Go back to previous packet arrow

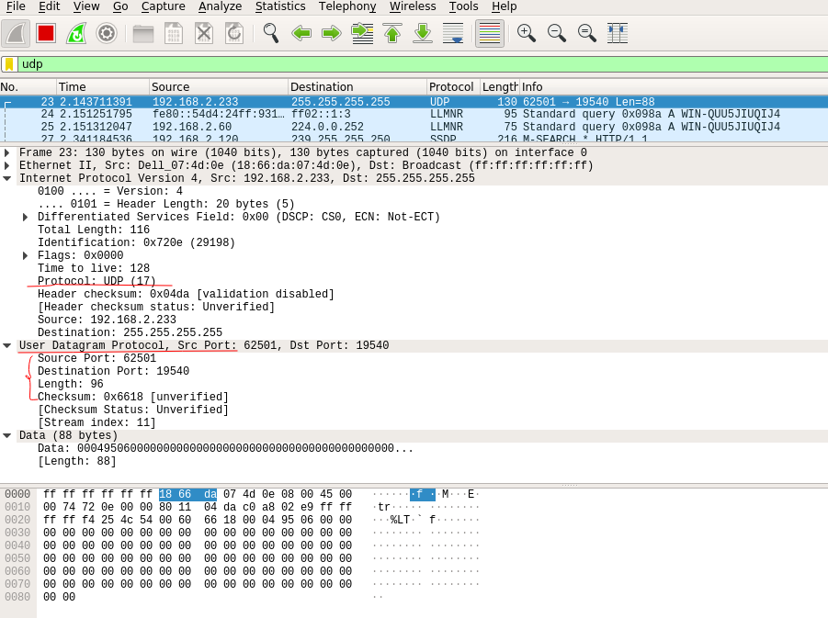[x=301, y=33]
